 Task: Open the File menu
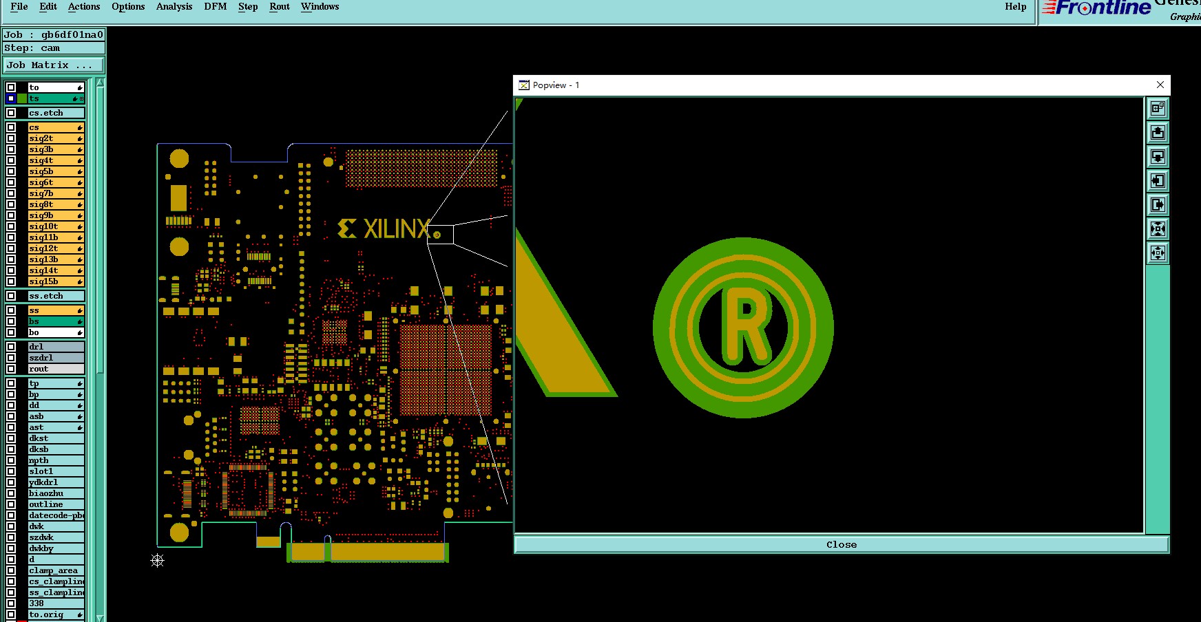click(x=19, y=7)
